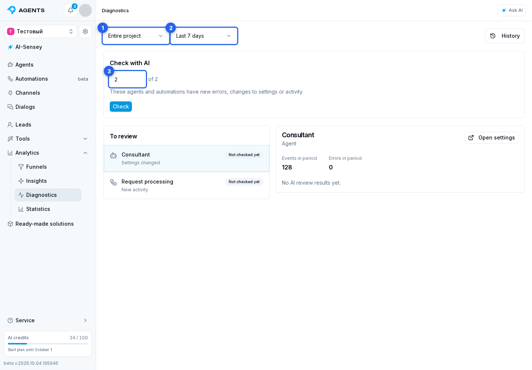Open Ready-made solutions page
Viewport: 532px width, 370px height.
[x=48, y=224]
